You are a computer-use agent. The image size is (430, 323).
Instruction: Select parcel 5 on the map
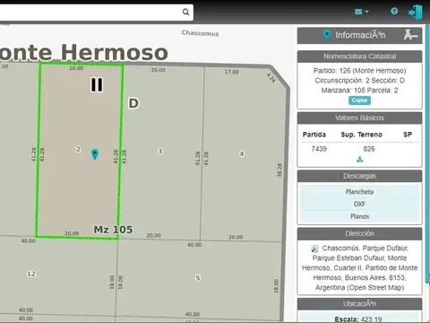197,278
